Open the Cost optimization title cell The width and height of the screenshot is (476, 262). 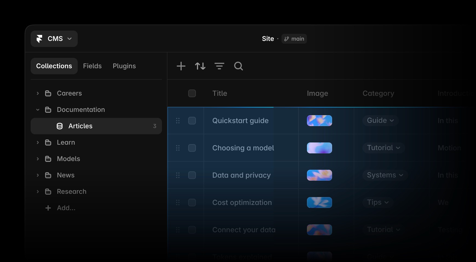click(x=251, y=203)
